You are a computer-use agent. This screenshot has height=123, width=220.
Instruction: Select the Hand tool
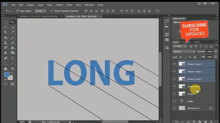pyautogui.click(x=5, y=69)
